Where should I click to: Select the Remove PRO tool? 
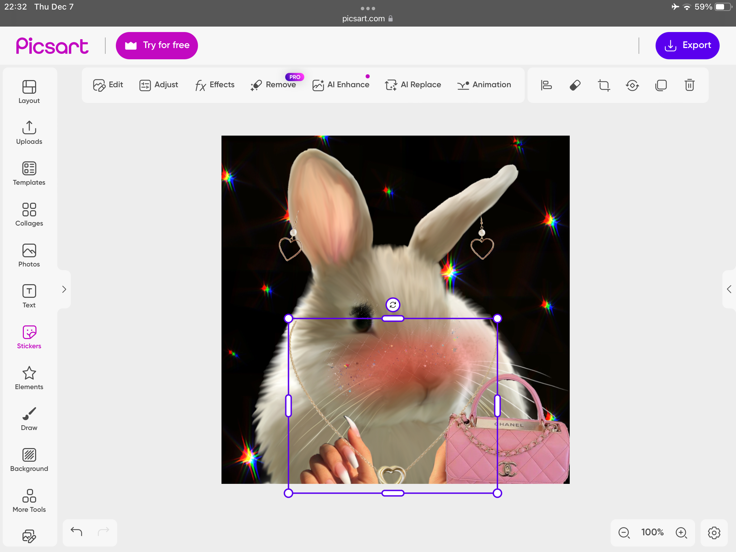273,85
